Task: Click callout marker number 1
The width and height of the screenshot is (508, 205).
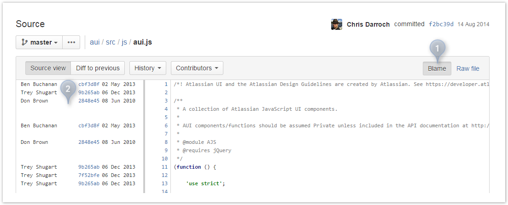Action: pos(438,49)
